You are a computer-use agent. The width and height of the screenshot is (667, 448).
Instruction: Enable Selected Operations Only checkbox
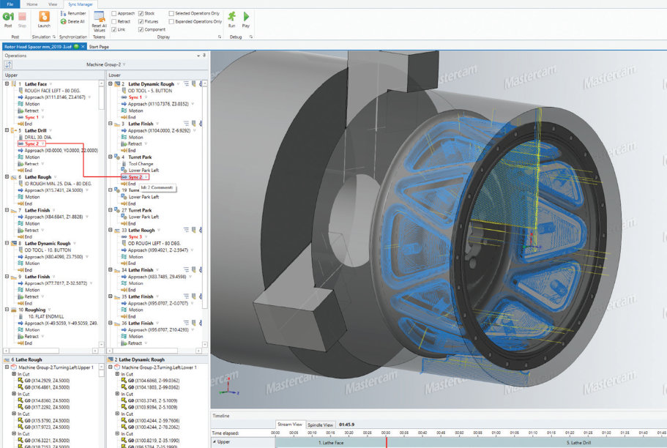tap(171, 13)
